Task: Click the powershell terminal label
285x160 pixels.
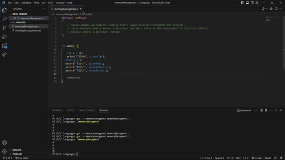Action: click(244, 110)
